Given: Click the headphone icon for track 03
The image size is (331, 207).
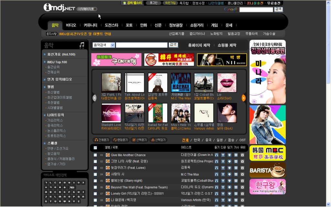Looking at the screenshot, I should (216, 168).
